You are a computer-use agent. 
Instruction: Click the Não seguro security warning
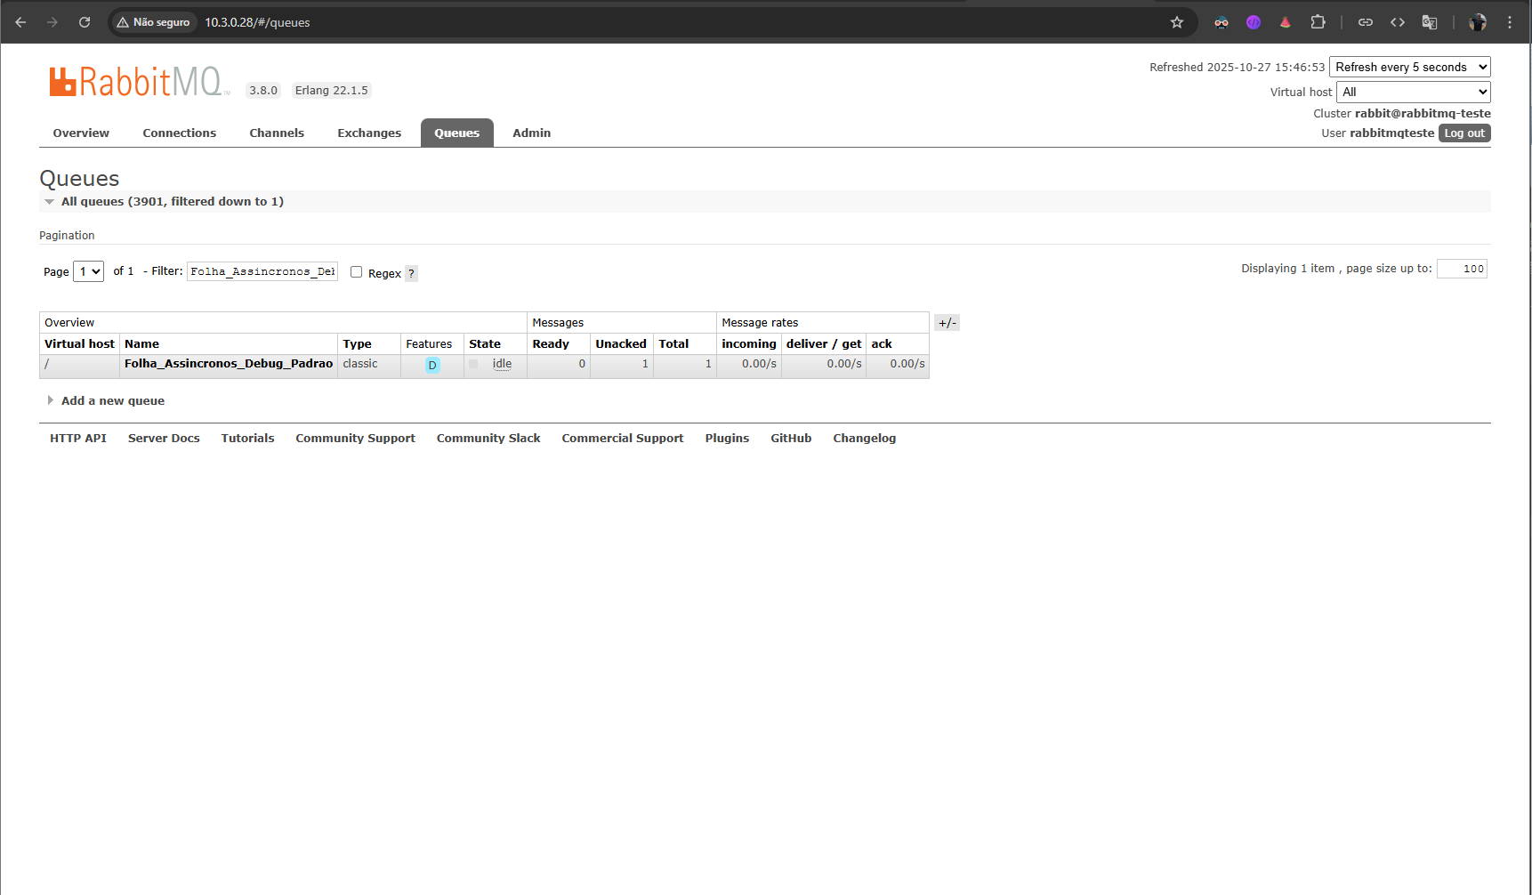(153, 22)
